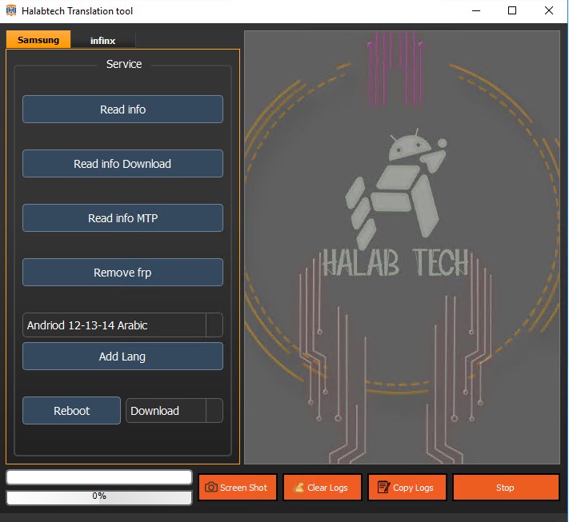Image resolution: width=569 pixels, height=522 pixels.
Task: Click the camera icon on Screen Shot
Action: (210, 487)
